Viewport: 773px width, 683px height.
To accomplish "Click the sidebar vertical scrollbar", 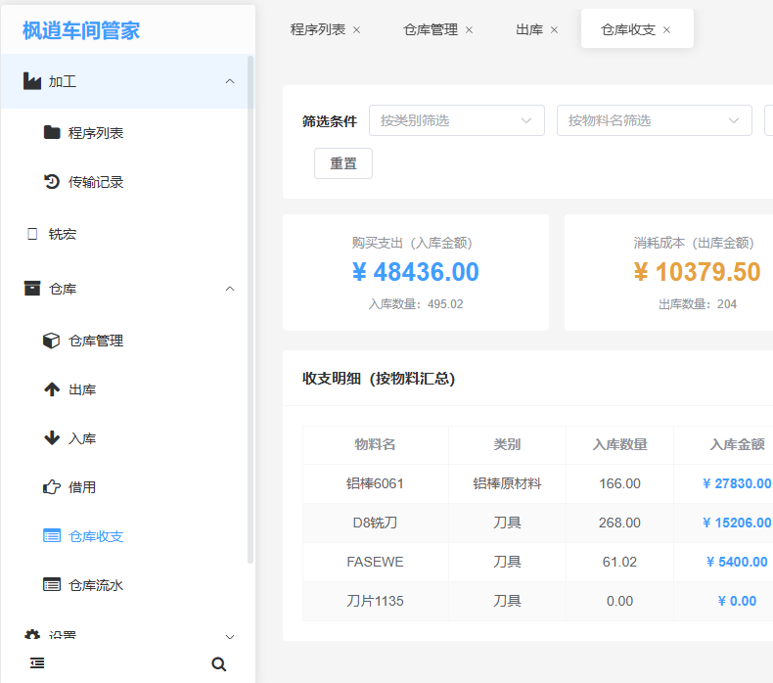I will pos(250,309).
